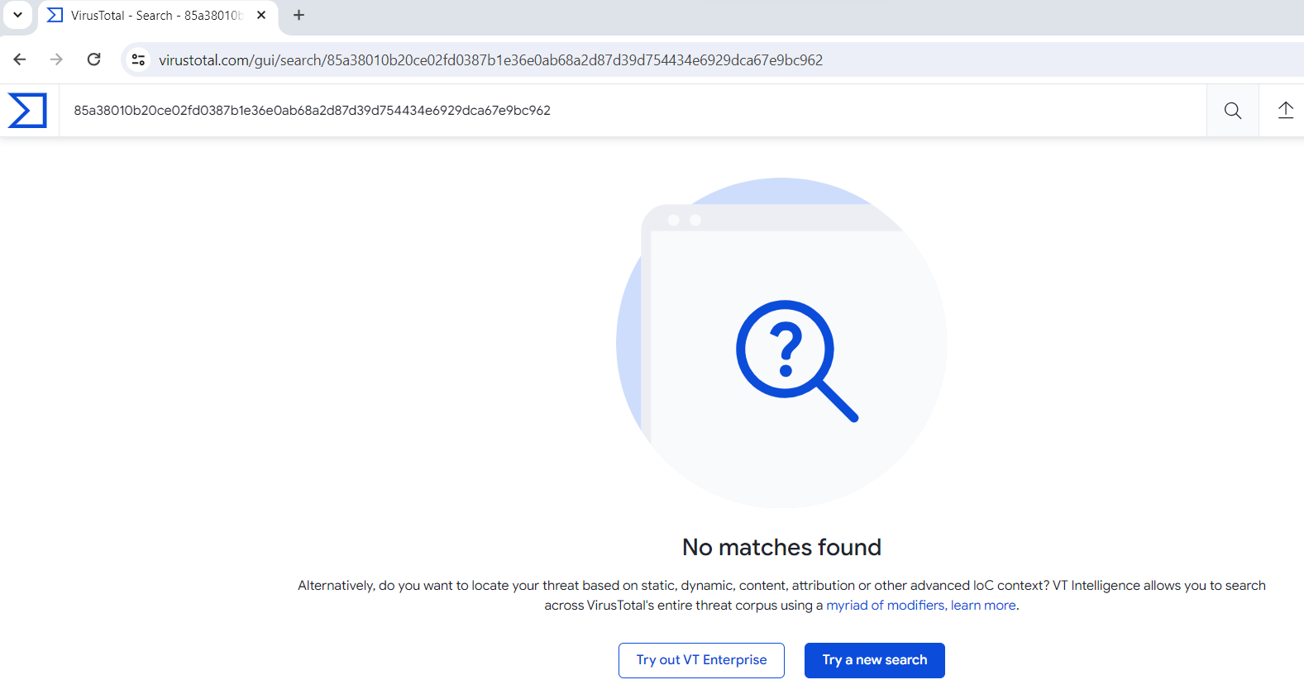This screenshot has width=1304, height=694.
Task: Open the tab search dropdown chevron
Action: click(x=17, y=15)
